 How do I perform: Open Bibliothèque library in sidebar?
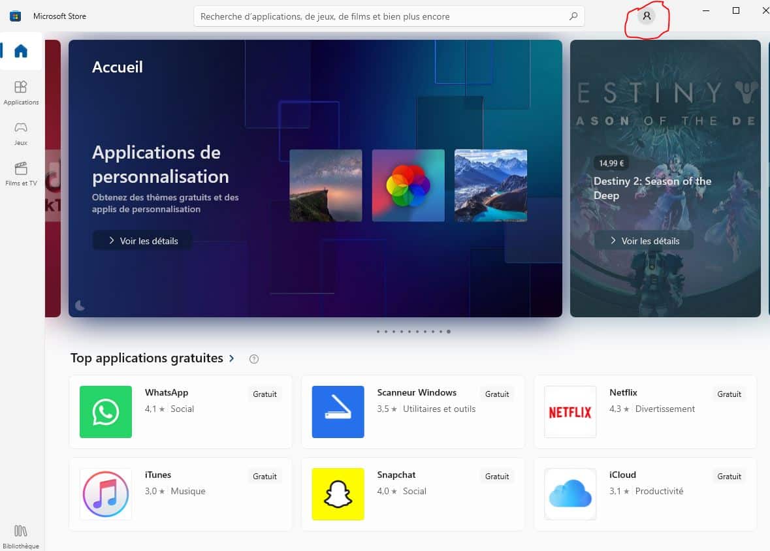click(x=21, y=536)
